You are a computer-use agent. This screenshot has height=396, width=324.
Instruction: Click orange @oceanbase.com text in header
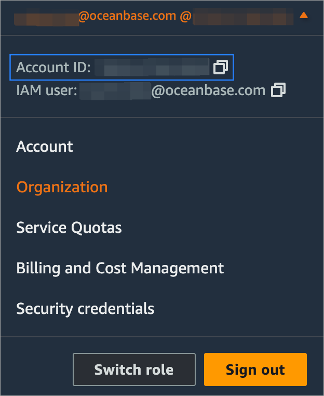tap(127, 16)
